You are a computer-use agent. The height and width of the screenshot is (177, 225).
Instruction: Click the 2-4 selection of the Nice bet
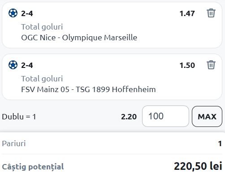[27, 13]
